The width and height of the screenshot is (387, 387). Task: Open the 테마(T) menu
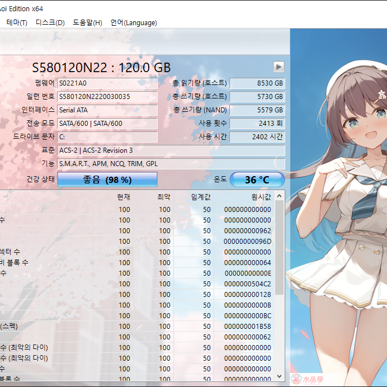(17, 23)
